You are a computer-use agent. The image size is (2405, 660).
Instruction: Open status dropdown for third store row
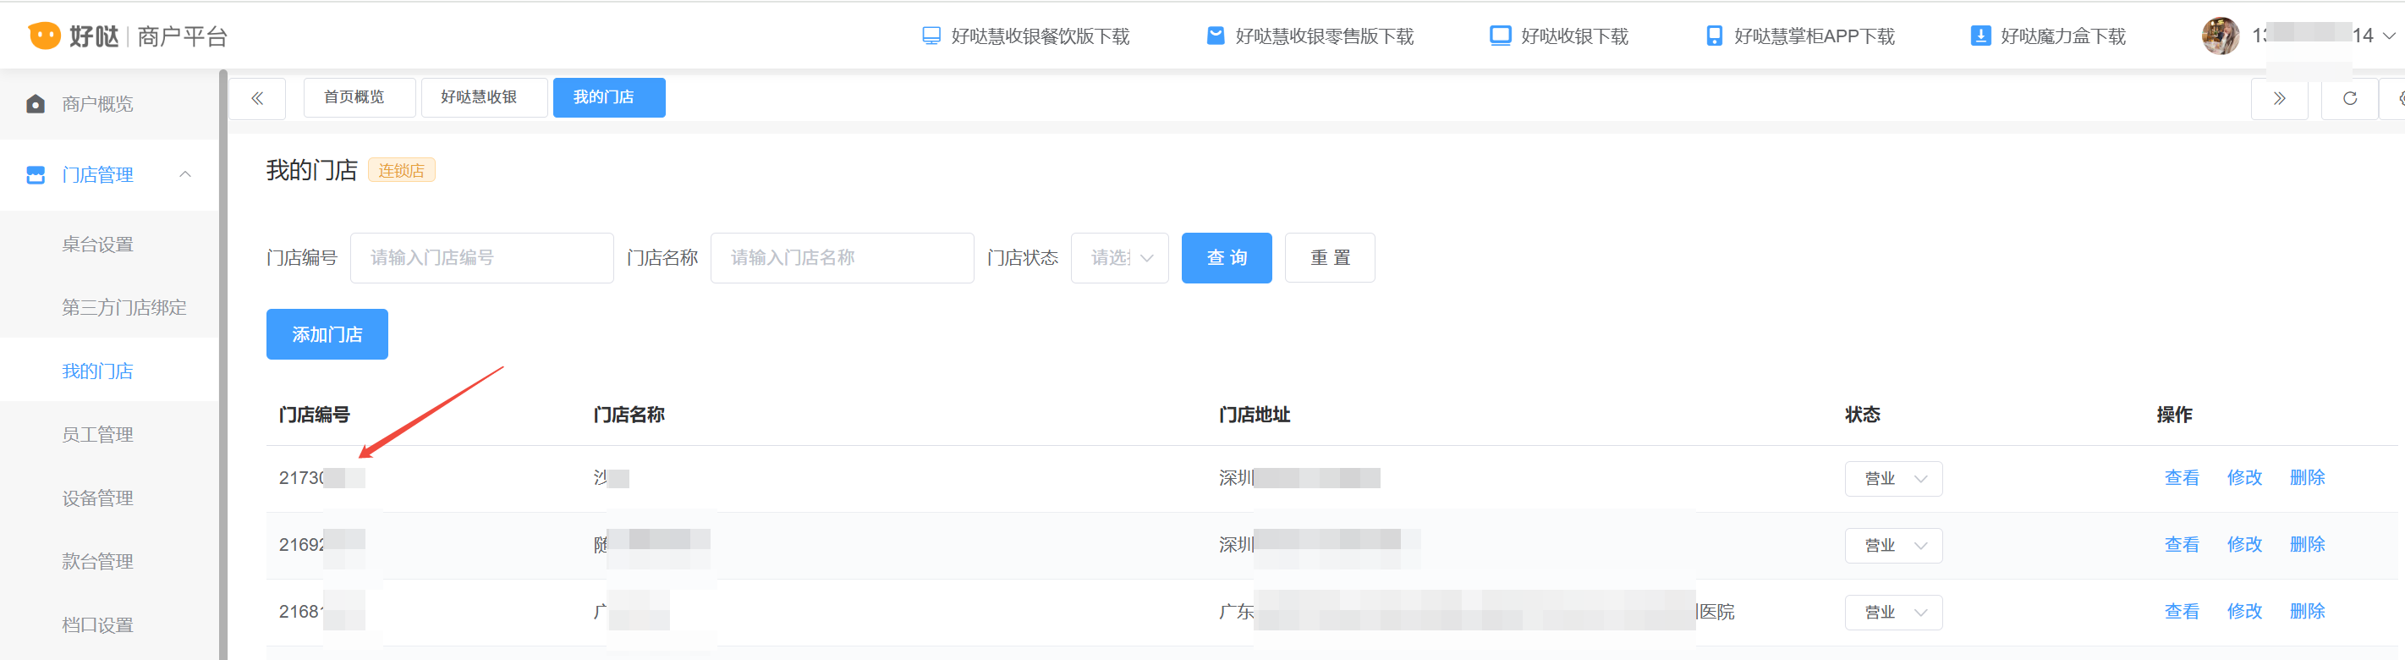tap(1892, 613)
